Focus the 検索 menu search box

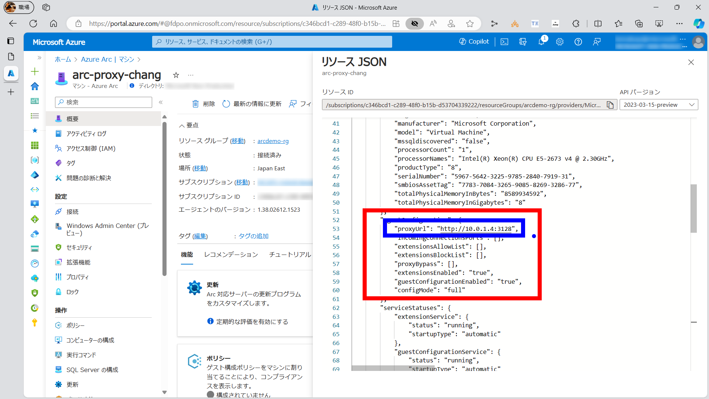tap(104, 102)
